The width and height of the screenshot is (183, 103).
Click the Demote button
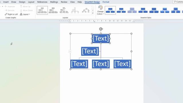(10, 10)
